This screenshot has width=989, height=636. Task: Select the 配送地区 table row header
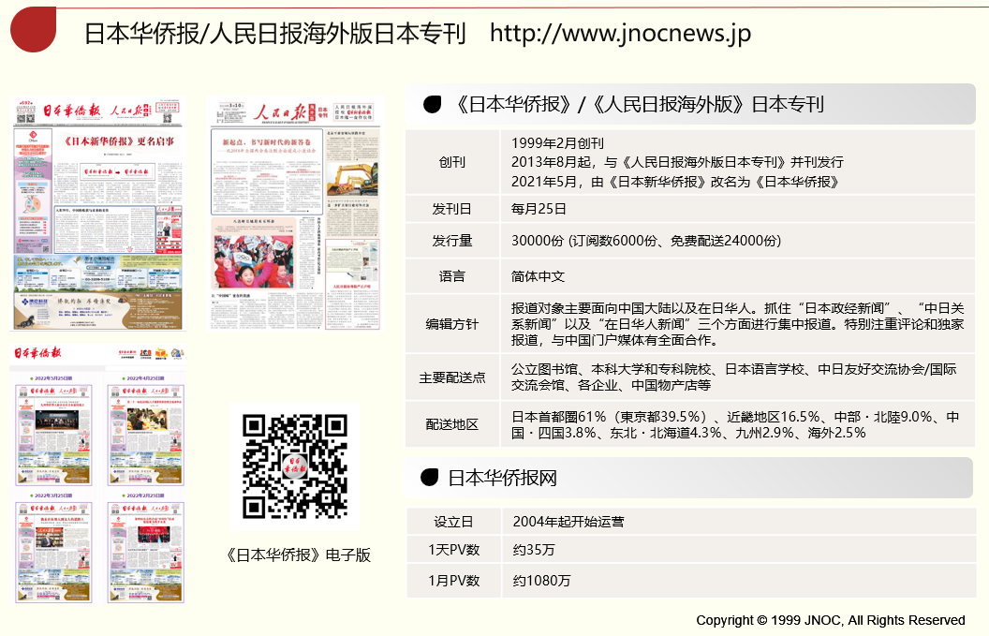tap(452, 424)
